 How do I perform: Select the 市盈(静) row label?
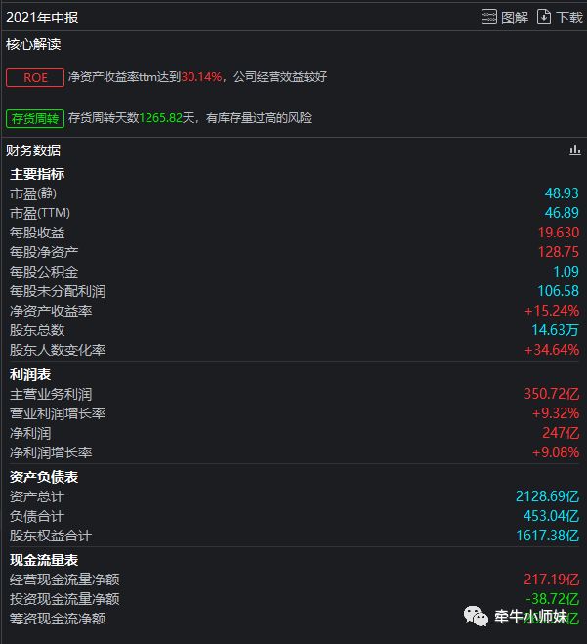click(x=33, y=193)
